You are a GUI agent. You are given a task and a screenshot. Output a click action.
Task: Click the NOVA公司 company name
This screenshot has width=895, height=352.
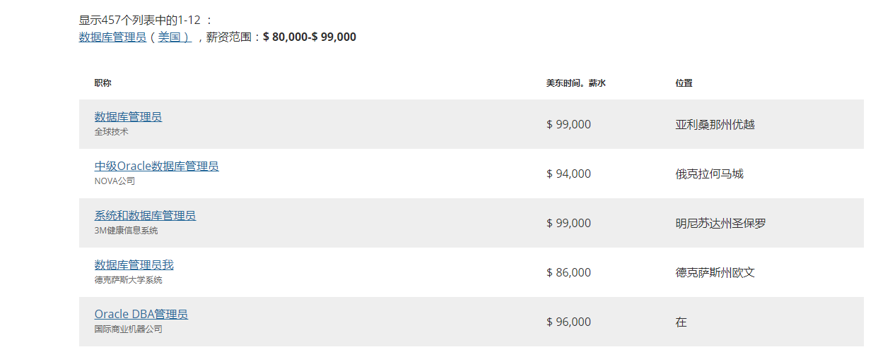coord(115,181)
